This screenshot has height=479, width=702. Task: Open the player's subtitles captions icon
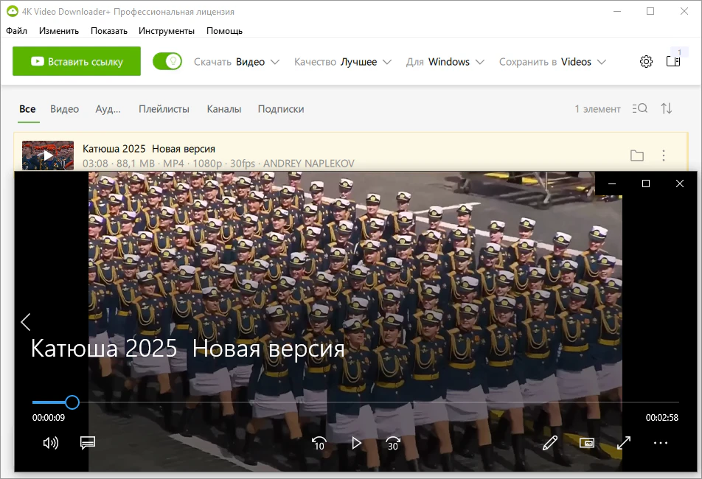88,442
